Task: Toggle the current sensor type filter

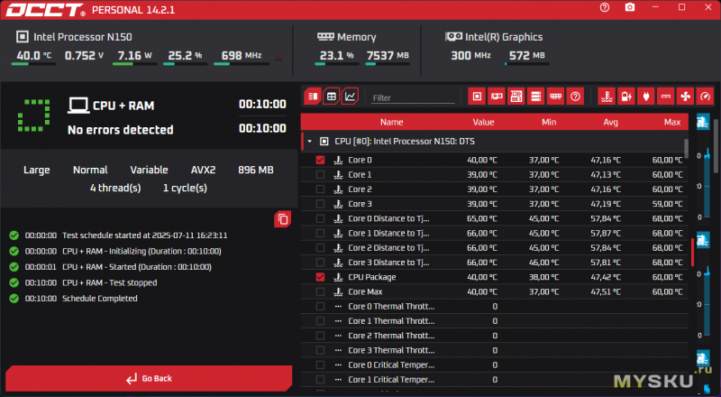Action: (666, 97)
